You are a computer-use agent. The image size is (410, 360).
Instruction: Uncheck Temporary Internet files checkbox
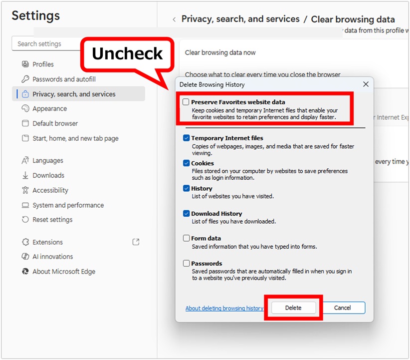[x=187, y=138]
